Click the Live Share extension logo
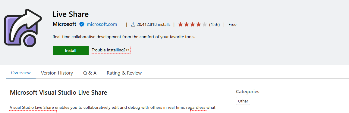 (x=23, y=28)
